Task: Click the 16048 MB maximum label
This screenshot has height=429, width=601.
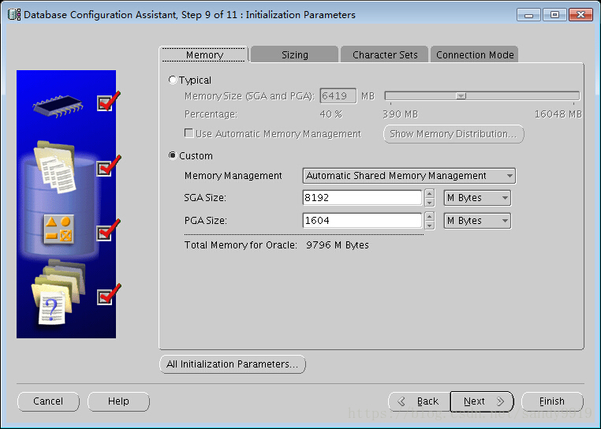Action: (558, 114)
